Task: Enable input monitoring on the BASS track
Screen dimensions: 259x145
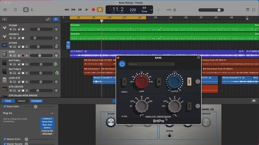Action: click(x=27, y=56)
